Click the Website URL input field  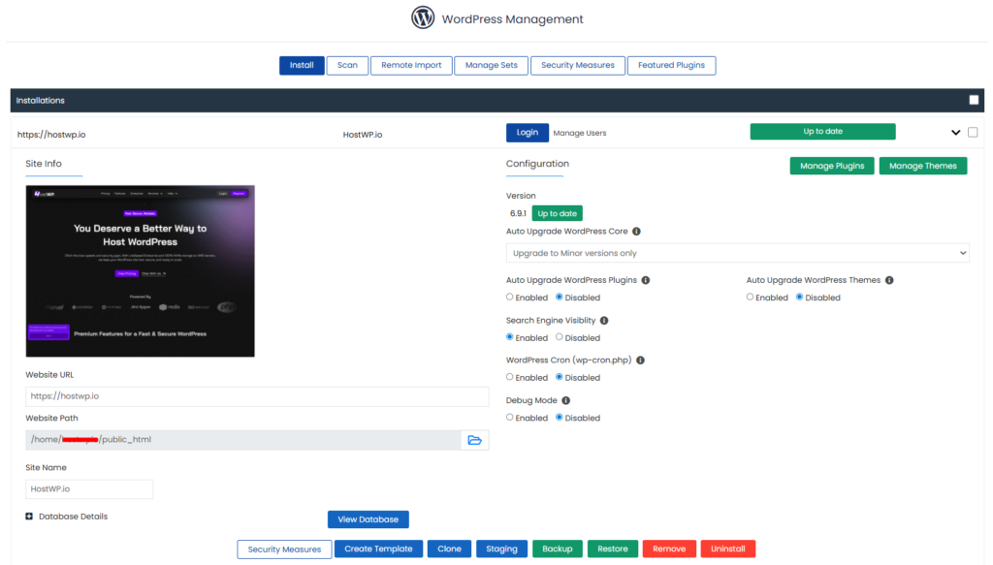point(257,396)
